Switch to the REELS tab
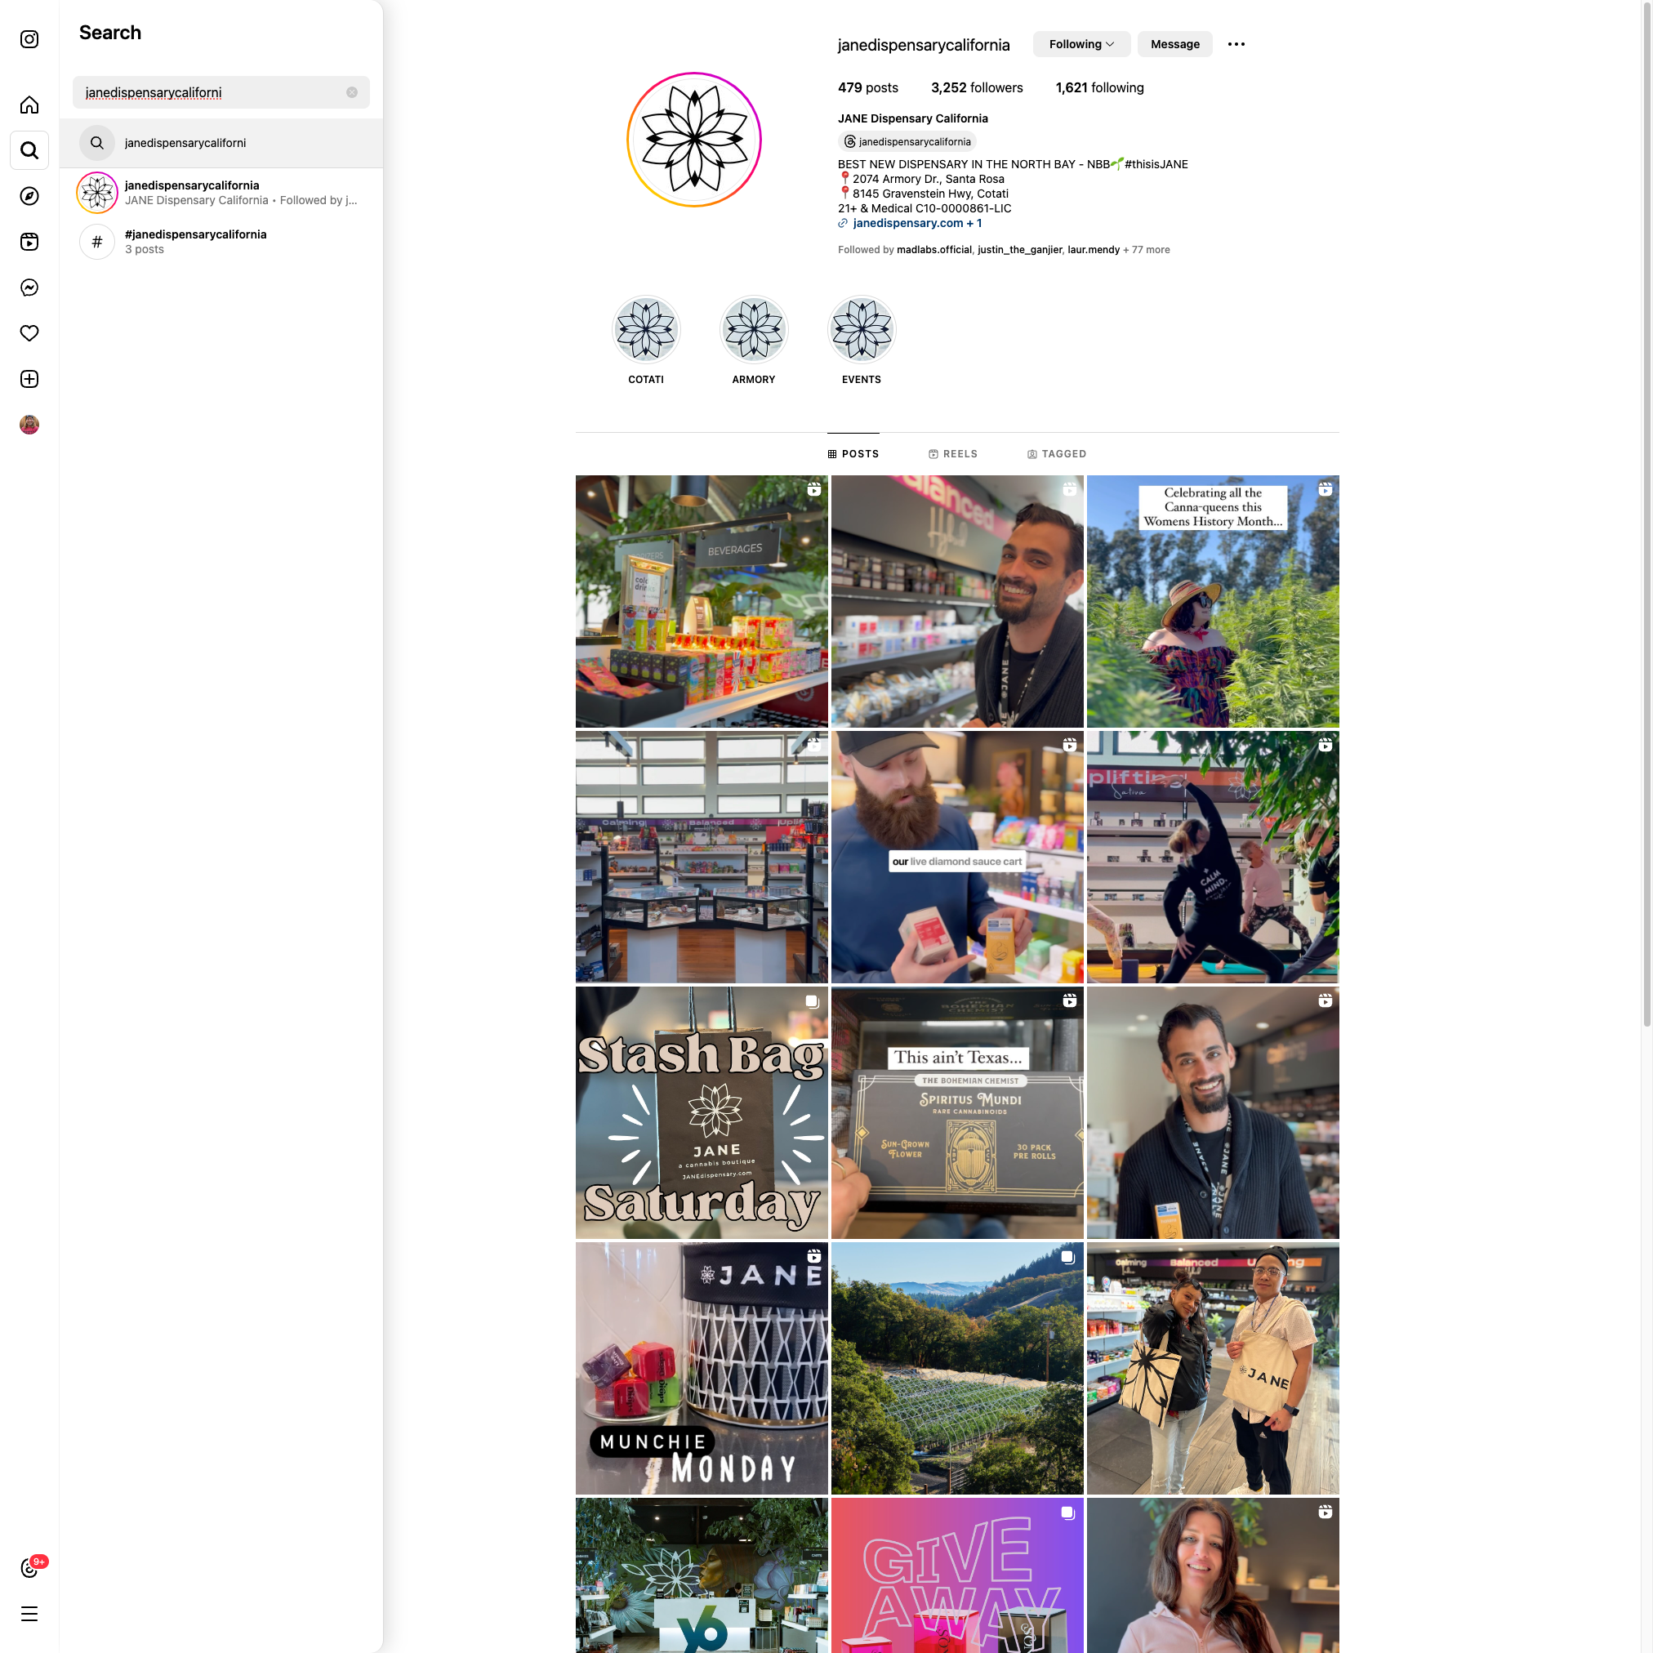 [x=953, y=454]
